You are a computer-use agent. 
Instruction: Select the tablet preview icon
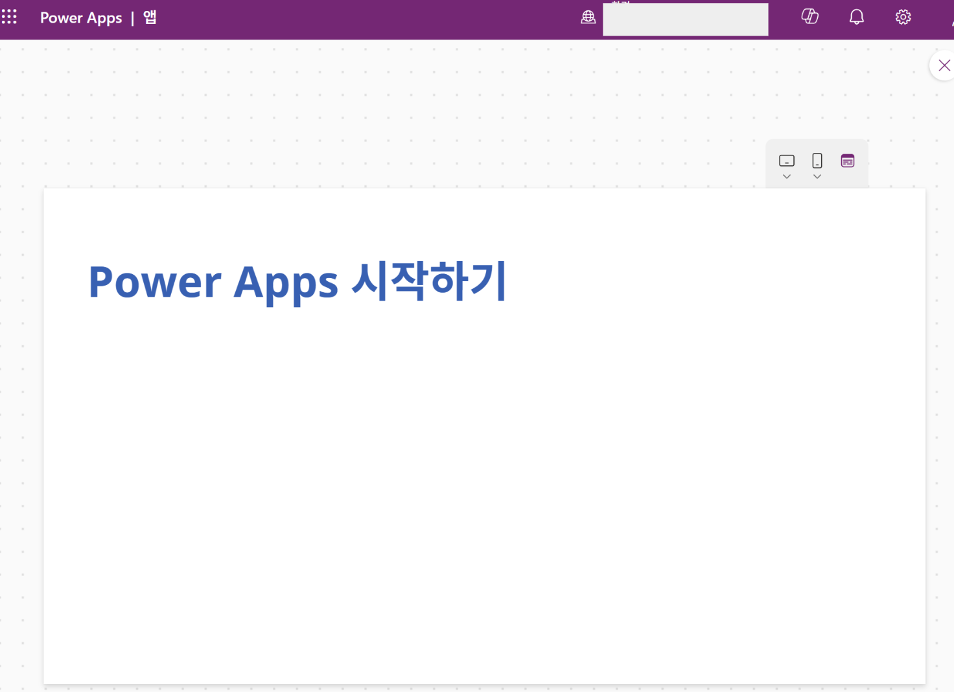point(787,161)
